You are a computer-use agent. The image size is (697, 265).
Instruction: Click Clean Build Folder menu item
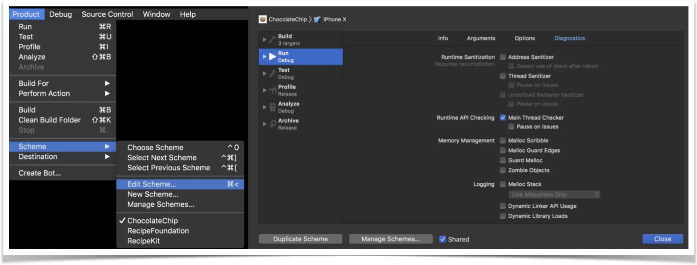pos(63,120)
